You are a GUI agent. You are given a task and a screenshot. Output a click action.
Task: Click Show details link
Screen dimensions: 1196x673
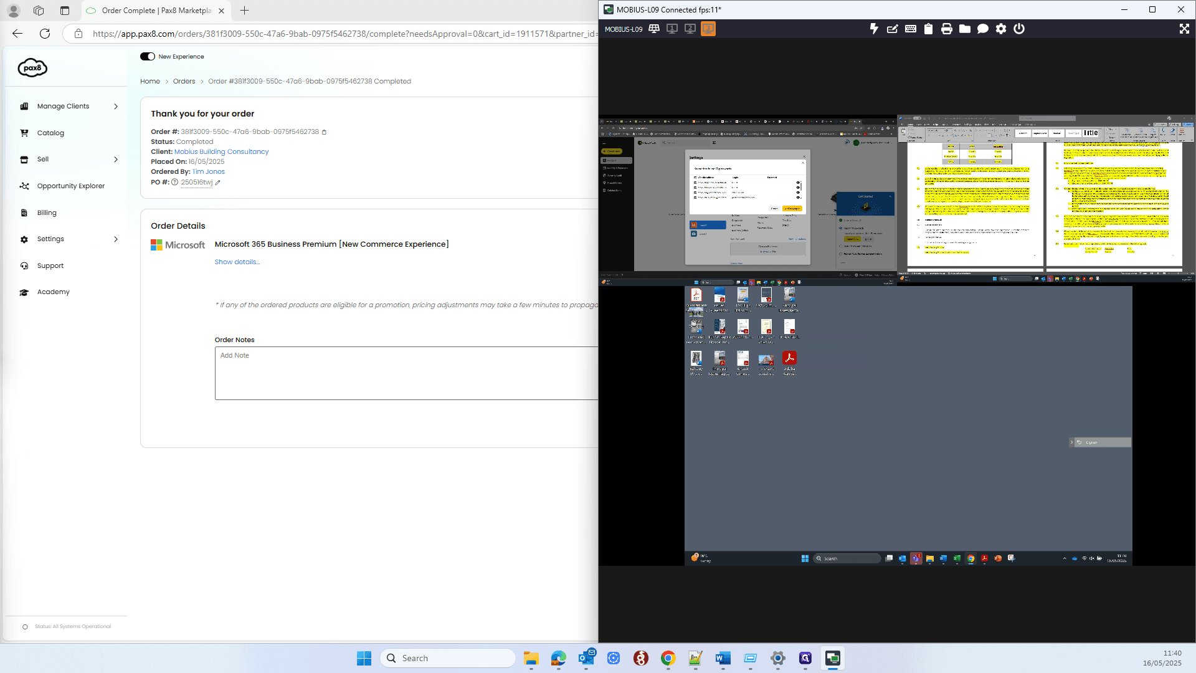point(237,262)
